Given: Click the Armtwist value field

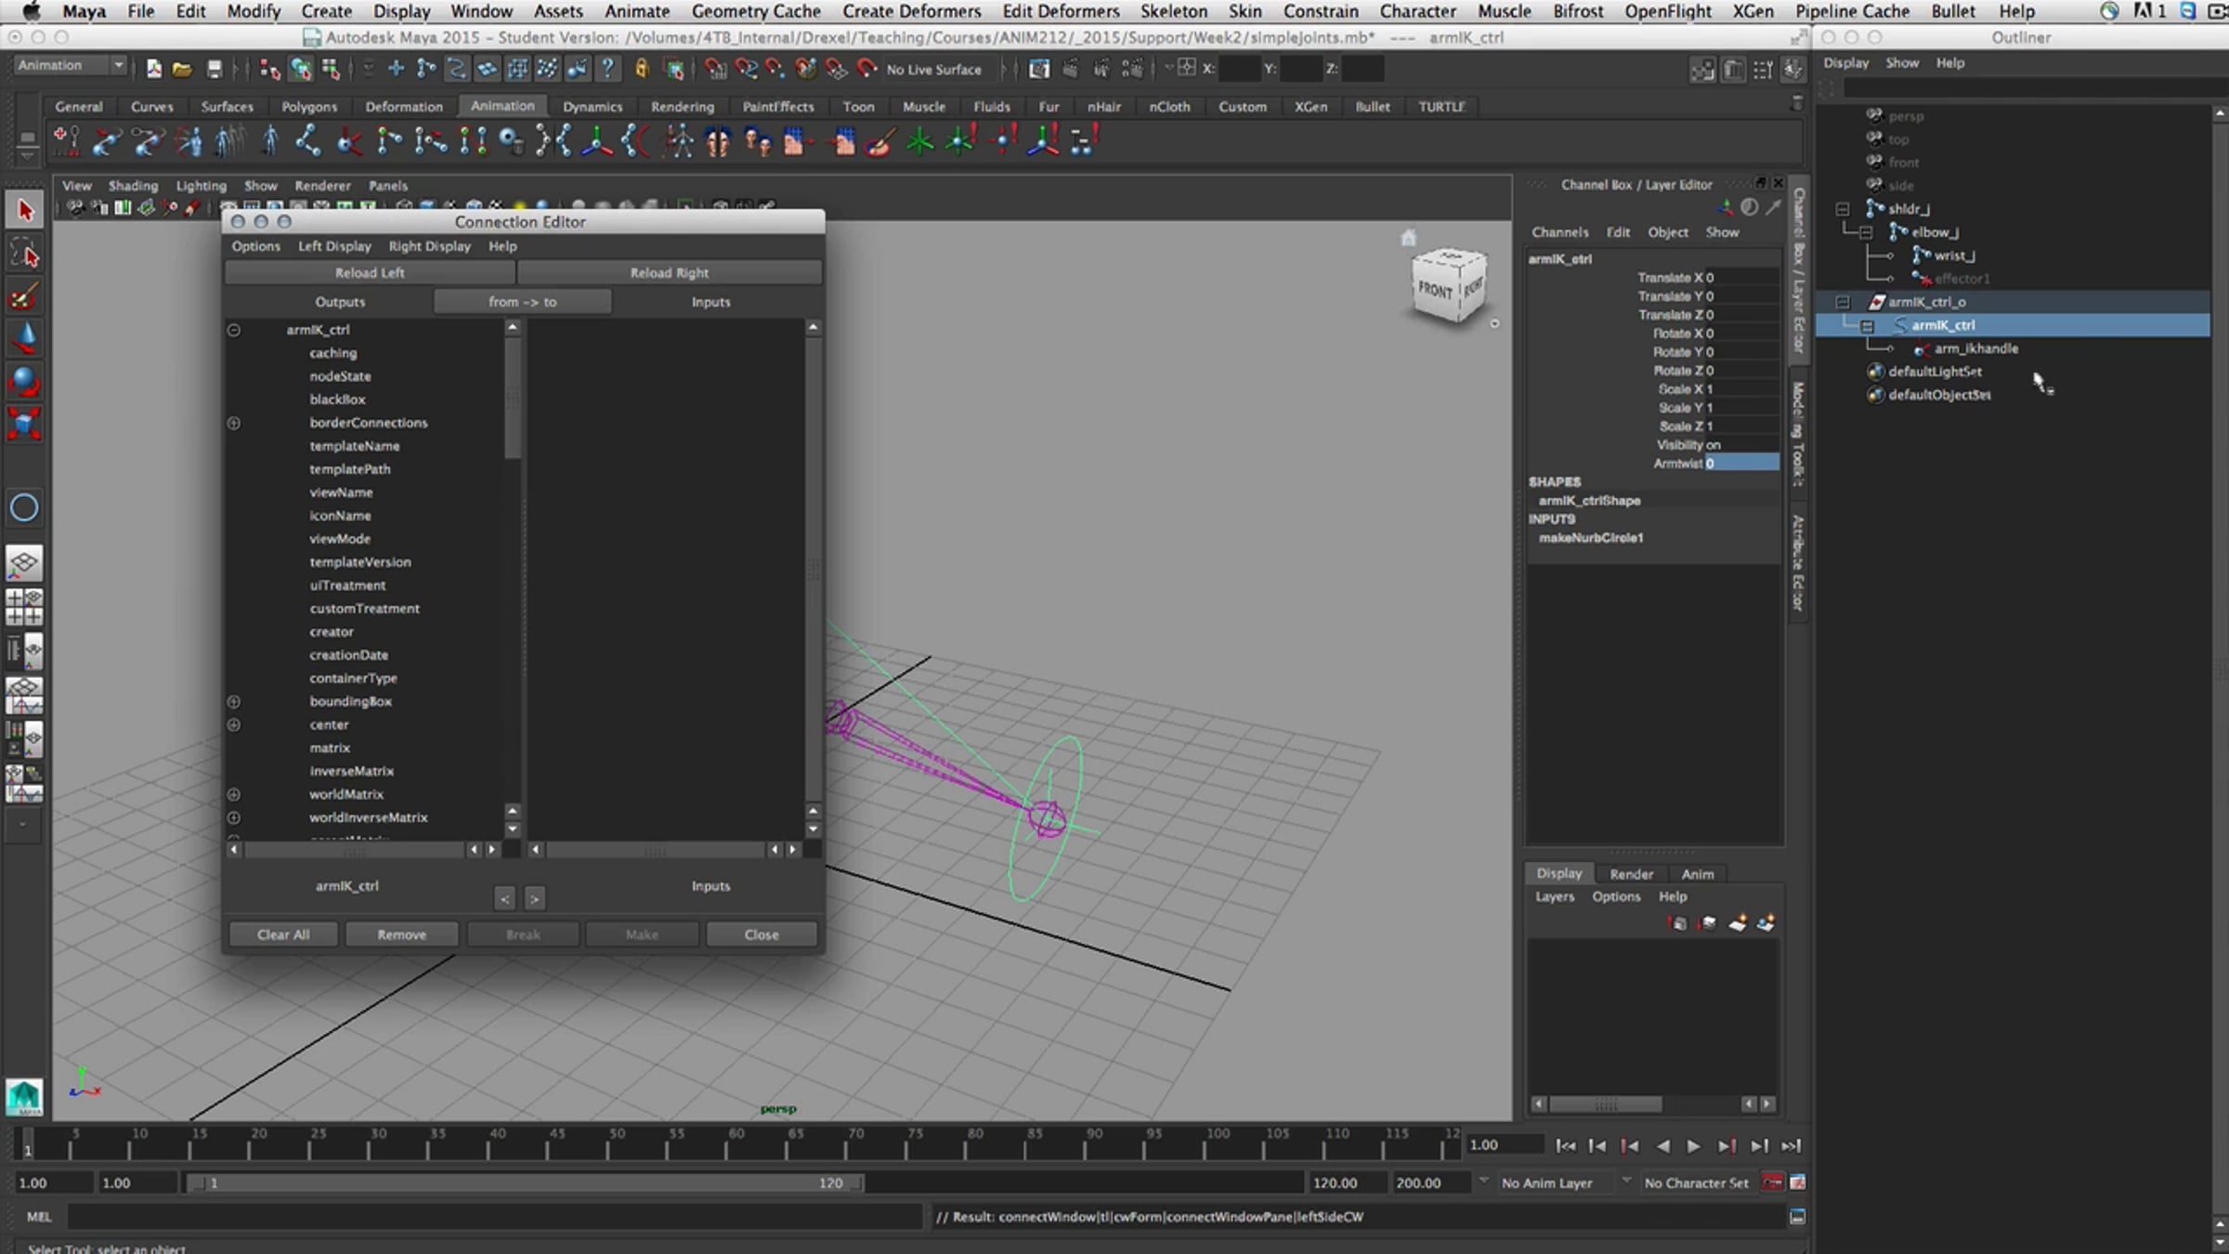Looking at the screenshot, I should (1742, 464).
